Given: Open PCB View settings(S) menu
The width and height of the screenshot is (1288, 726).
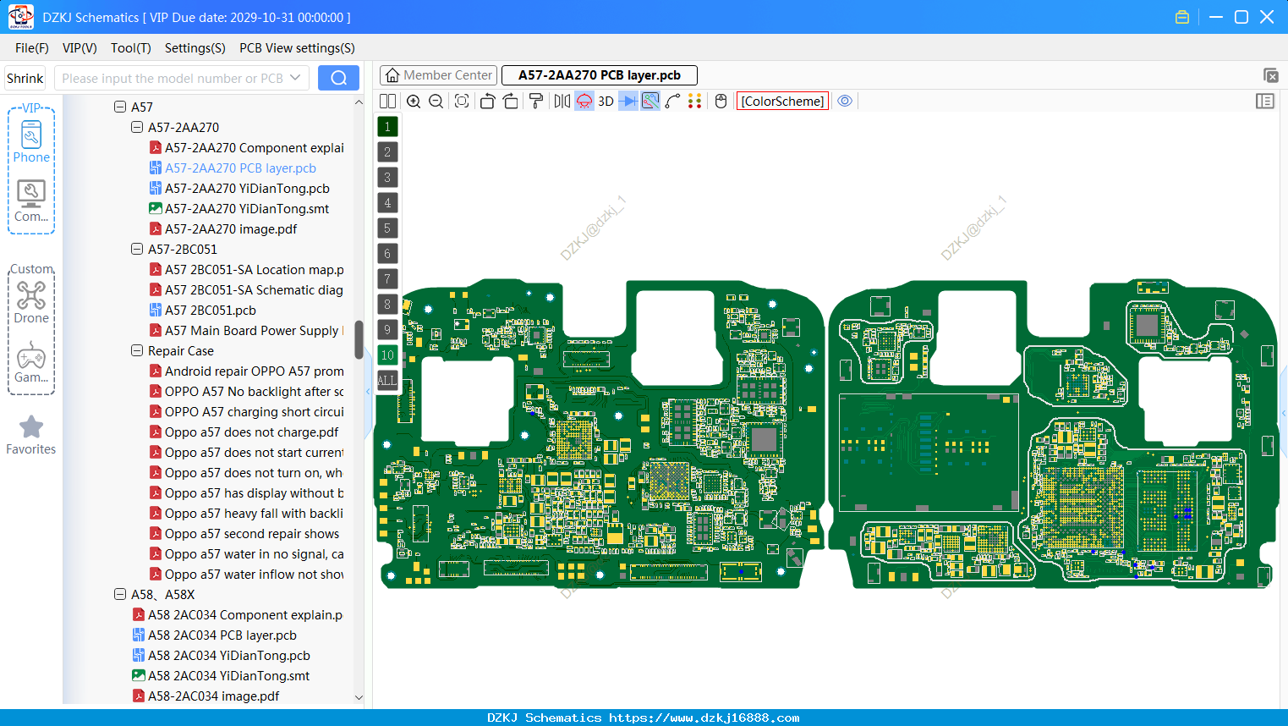Looking at the screenshot, I should (x=297, y=48).
